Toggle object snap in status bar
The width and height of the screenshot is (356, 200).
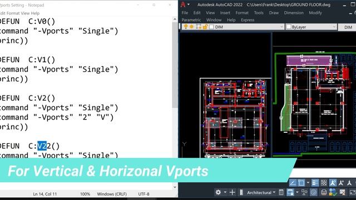tap(301, 183)
